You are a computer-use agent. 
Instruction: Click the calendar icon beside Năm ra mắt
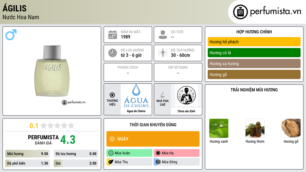coord(113,35)
